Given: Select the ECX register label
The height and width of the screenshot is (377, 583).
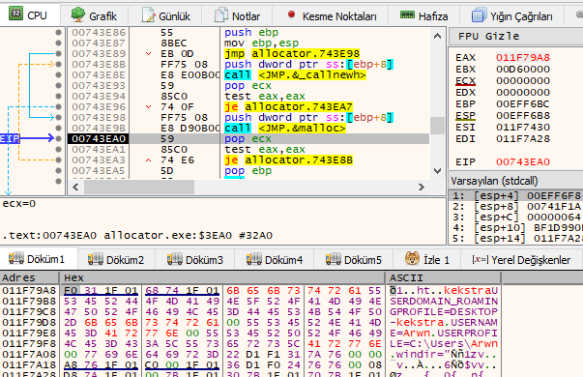Looking at the screenshot, I should (x=465, y=80).
